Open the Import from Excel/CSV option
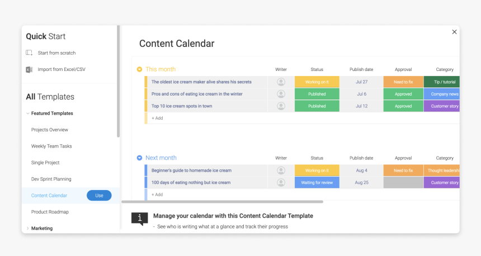The width and height of the screenshot is (481, 256). 62,70
